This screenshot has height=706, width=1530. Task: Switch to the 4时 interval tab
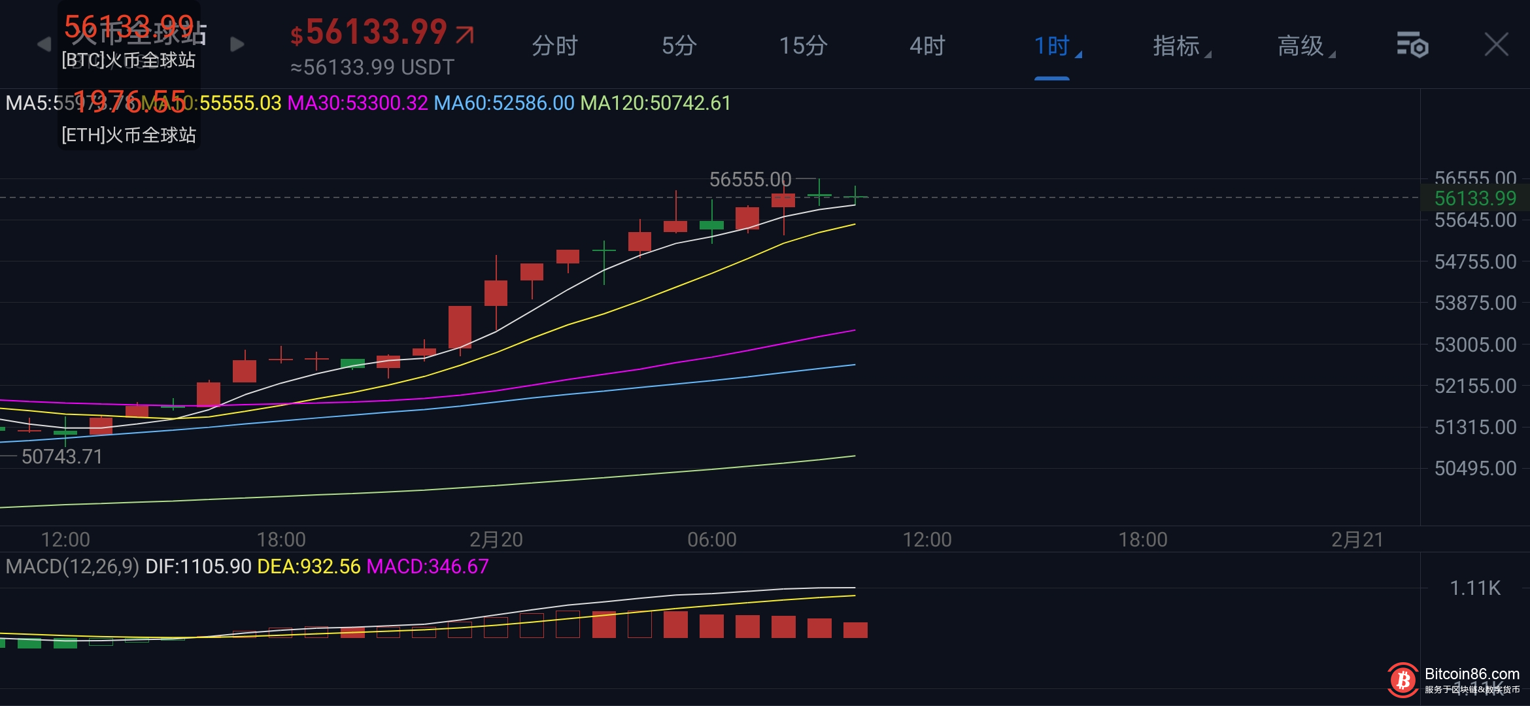pyautogui.click(x=927, y=46)
